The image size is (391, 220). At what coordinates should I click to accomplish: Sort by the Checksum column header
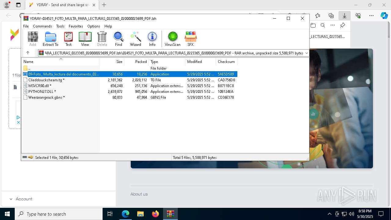point(226,61)
